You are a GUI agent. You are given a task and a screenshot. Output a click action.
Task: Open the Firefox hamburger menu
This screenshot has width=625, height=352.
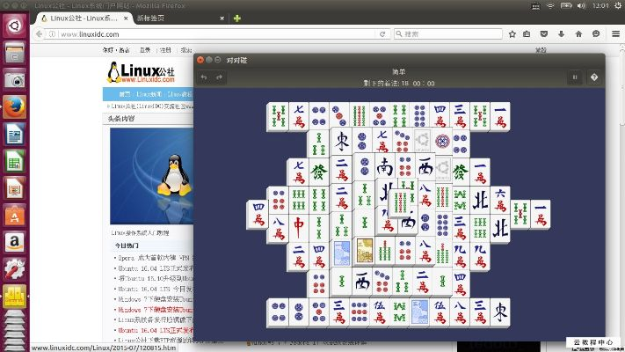pos(615,34)
